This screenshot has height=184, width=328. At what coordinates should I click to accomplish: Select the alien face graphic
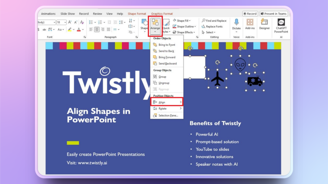pos(240,65)
